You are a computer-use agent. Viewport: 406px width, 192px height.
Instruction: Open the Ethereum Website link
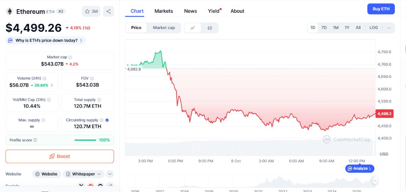point(47,174)
